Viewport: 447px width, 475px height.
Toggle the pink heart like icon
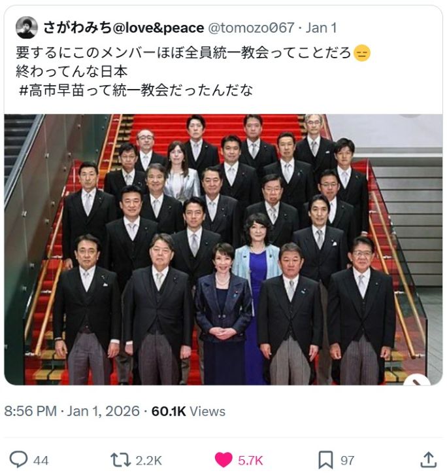click(223, 459)
